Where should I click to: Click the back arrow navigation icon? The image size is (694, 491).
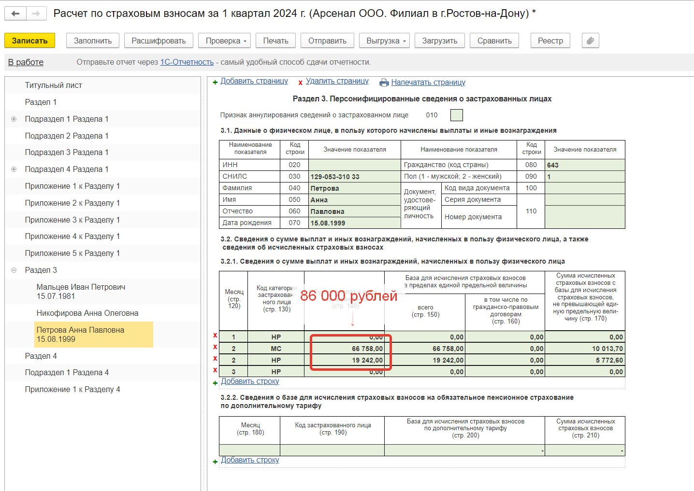pos(15,14)
